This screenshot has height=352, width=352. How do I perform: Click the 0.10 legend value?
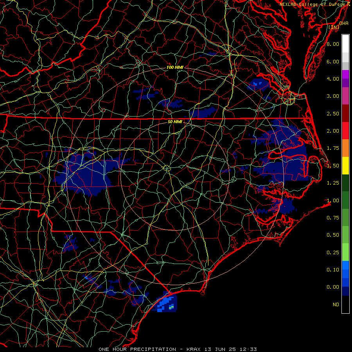333,270
